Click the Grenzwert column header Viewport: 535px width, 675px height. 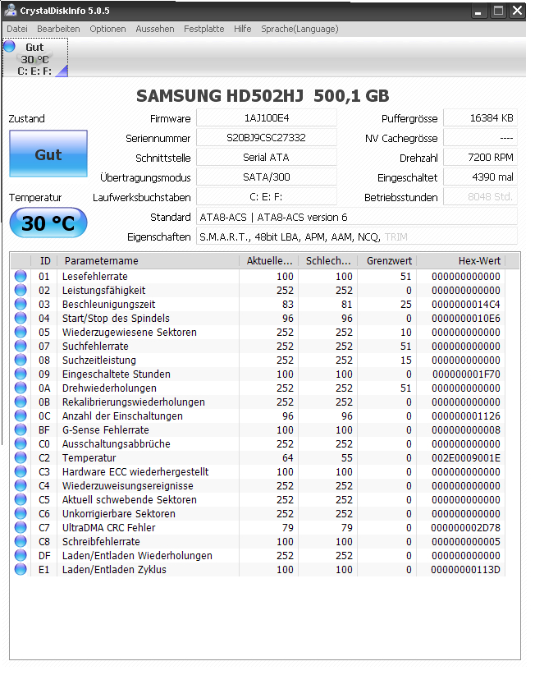click(387, 261)
